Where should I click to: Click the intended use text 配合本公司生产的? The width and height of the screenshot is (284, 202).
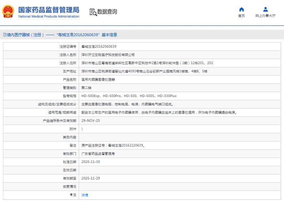pos(159,112)
